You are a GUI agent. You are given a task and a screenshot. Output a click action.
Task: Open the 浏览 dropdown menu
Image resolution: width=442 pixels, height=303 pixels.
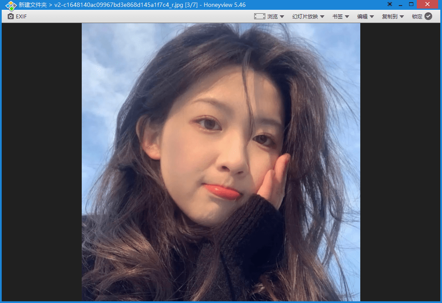(x=276, y=17)
